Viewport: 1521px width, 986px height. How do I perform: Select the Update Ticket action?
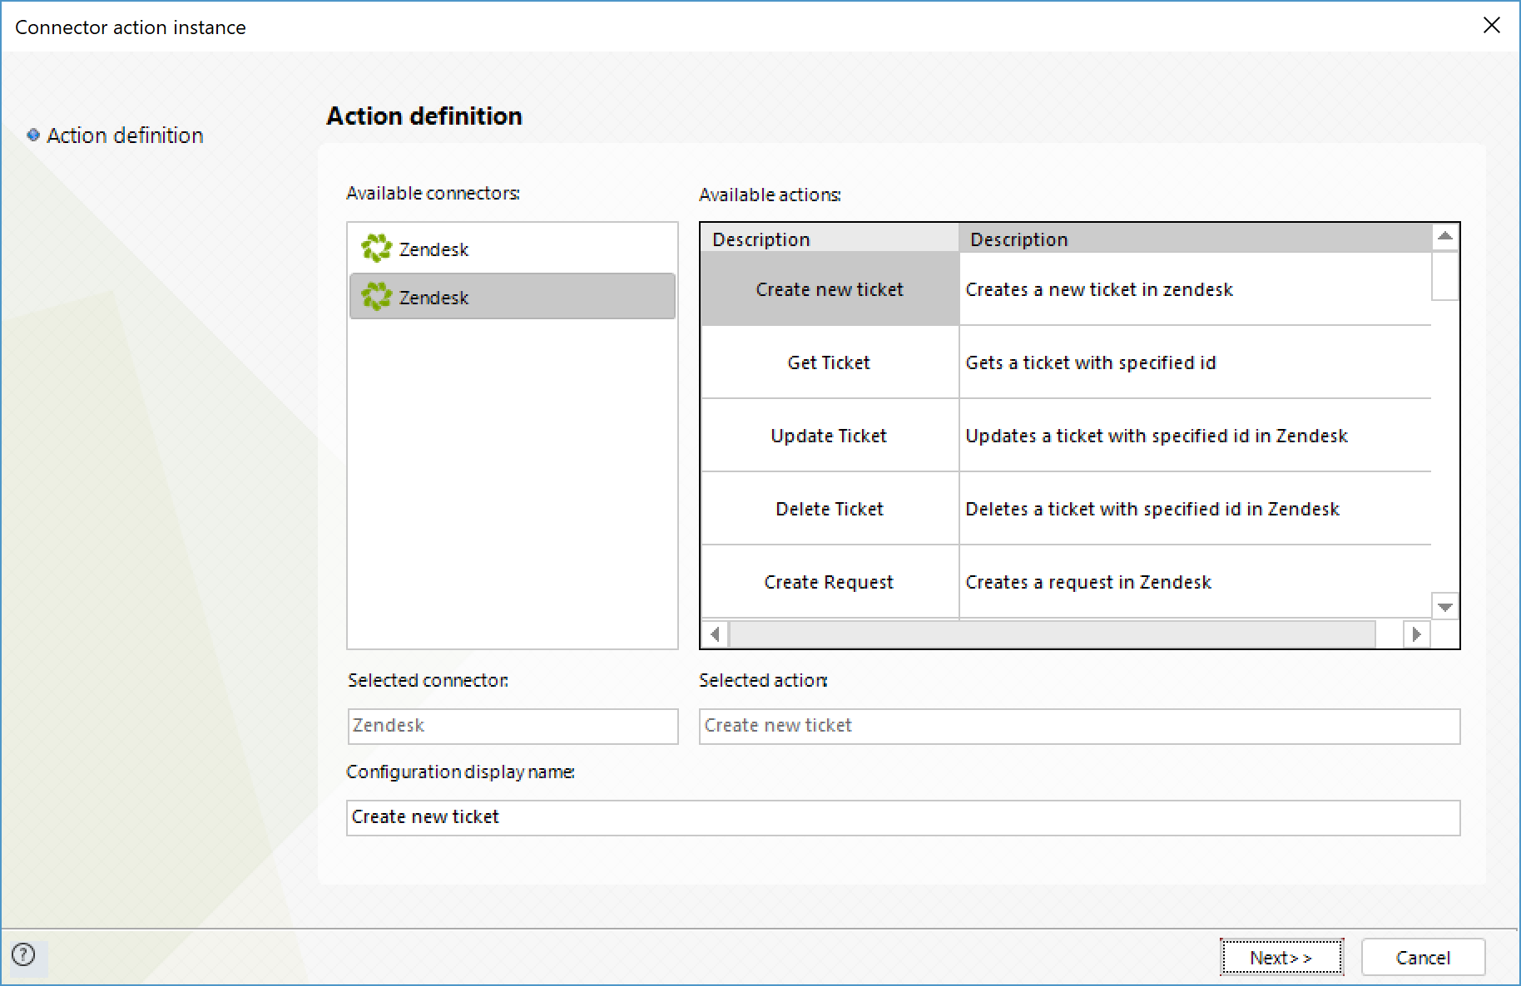(830, 436)
